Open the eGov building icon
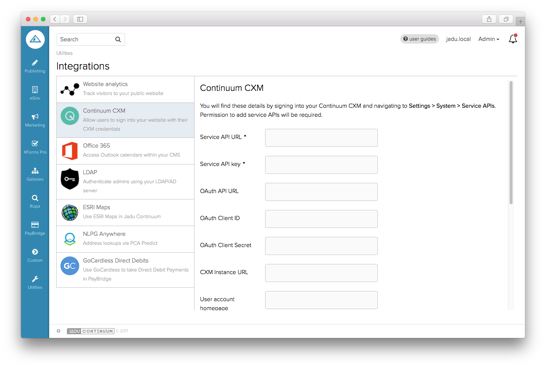 pyautogui.click(x=35, y=90)
